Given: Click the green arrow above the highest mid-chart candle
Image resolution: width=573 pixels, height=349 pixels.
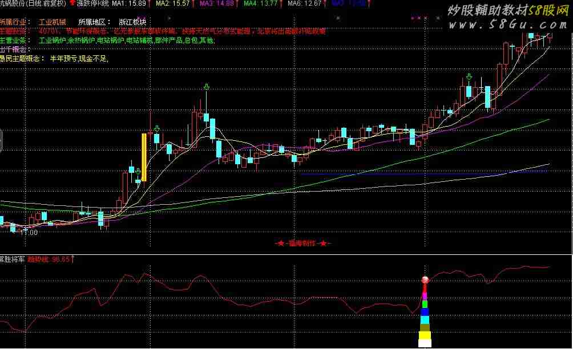Looking at the screenshot, I should 206,87.
